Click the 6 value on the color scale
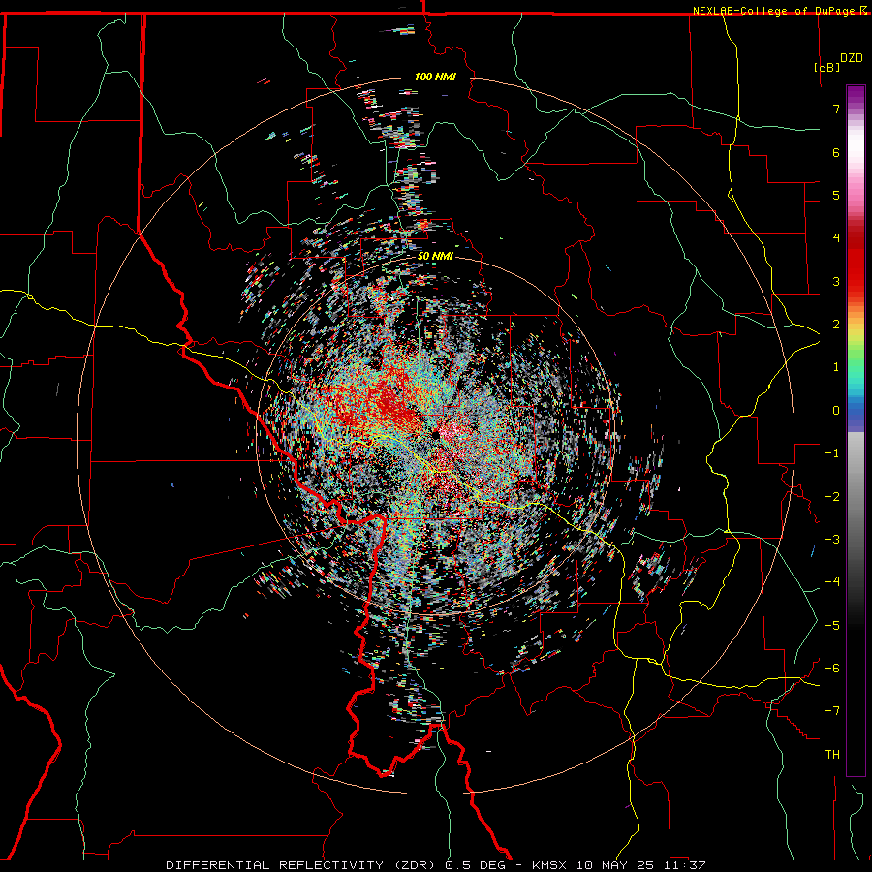Viewport: 872px width, 872px height. pos(836,152)
